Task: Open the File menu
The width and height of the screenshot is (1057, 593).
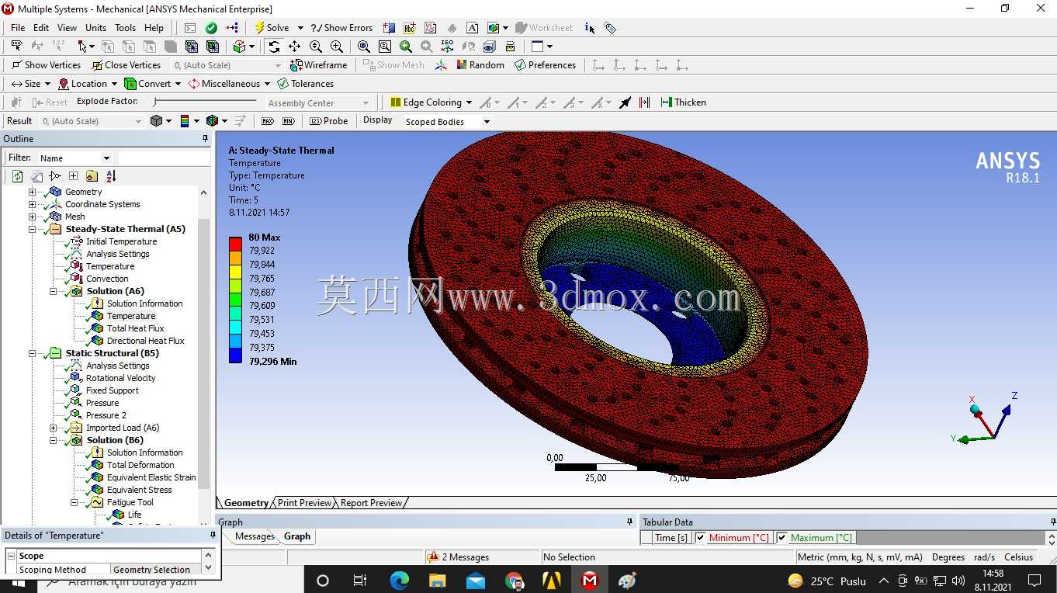Action: [18, 28]
